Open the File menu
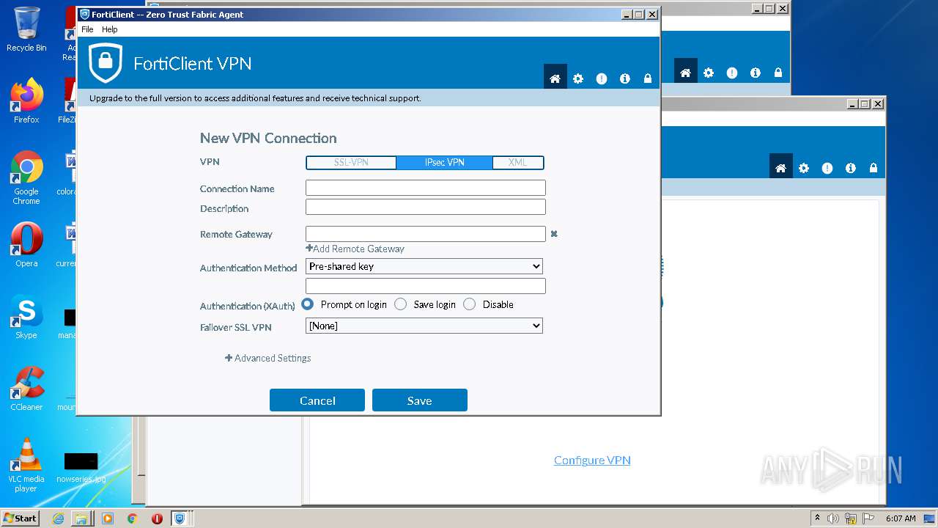This screenshot has width=938, height=528. pos(87,29)
